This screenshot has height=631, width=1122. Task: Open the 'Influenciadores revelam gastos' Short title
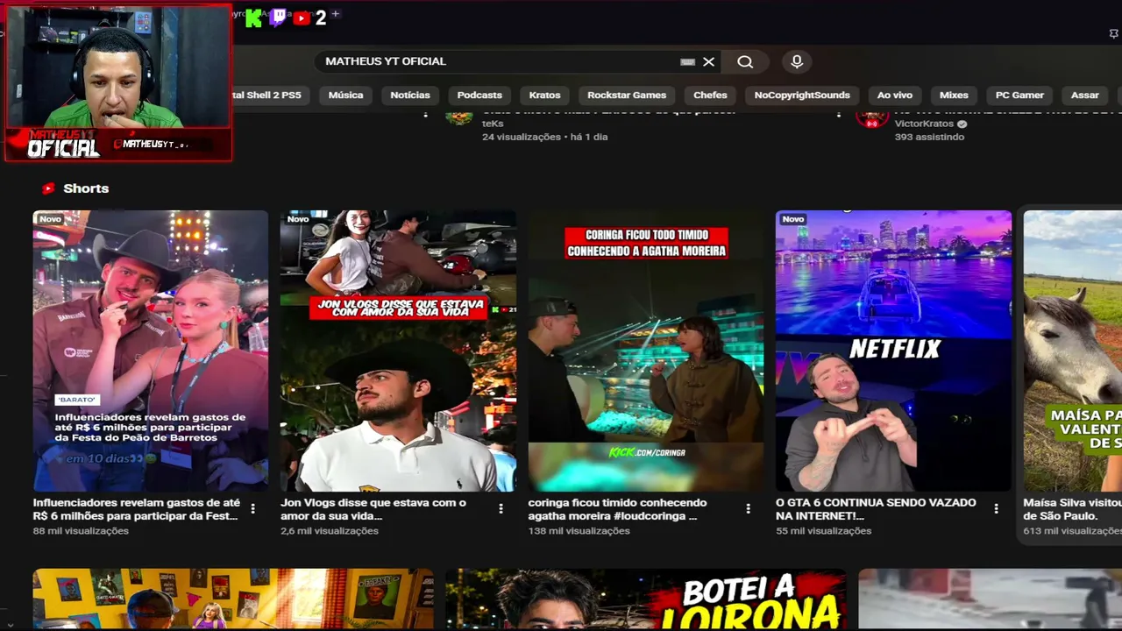coord(136,509)
